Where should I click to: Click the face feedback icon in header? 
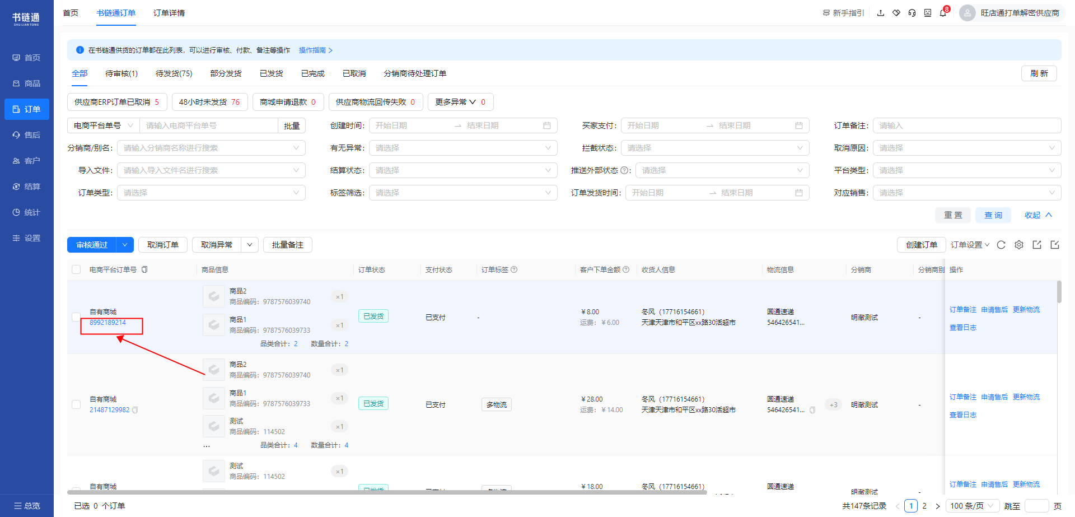928,13
